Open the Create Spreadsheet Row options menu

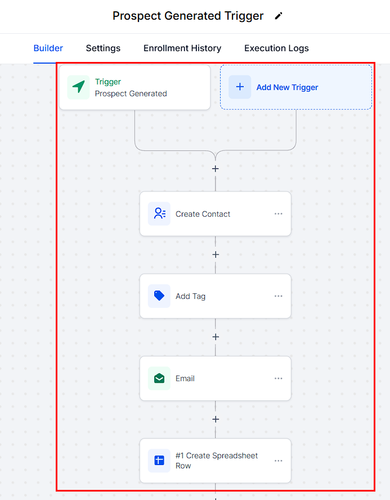279,461
